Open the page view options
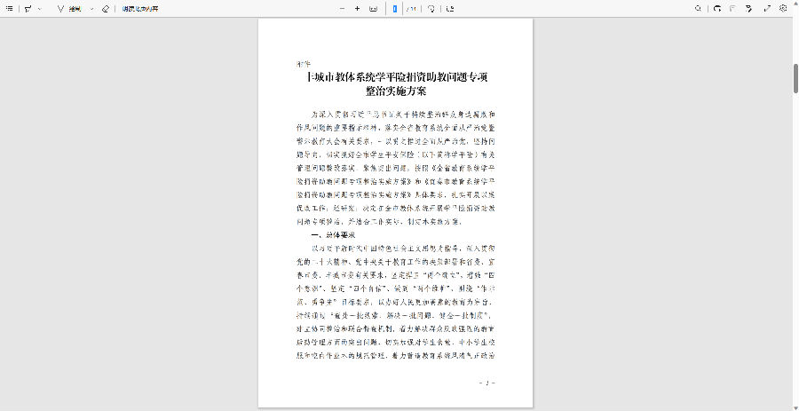The height and width of the screenshot is (411, 799). click(450, 9)
